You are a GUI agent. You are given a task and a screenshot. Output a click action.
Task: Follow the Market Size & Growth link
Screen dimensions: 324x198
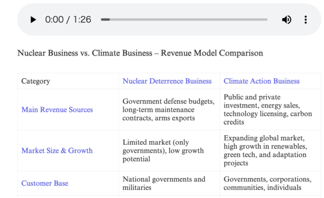click(57, 151)
